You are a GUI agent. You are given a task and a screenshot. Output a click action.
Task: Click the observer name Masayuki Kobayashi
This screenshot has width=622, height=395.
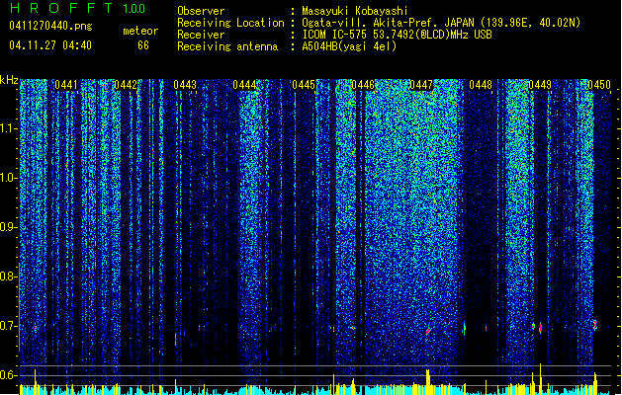click(355, 11)
